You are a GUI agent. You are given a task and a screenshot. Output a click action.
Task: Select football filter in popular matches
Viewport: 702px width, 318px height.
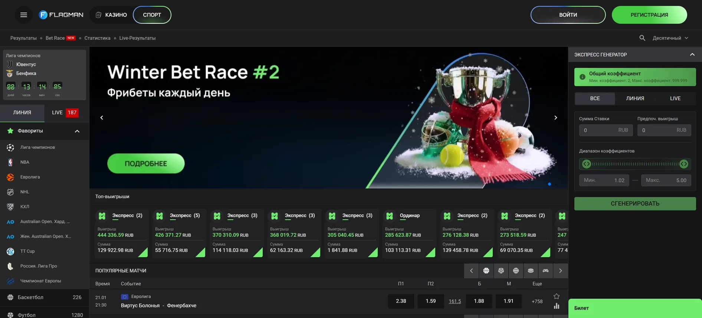click(501, 271)
